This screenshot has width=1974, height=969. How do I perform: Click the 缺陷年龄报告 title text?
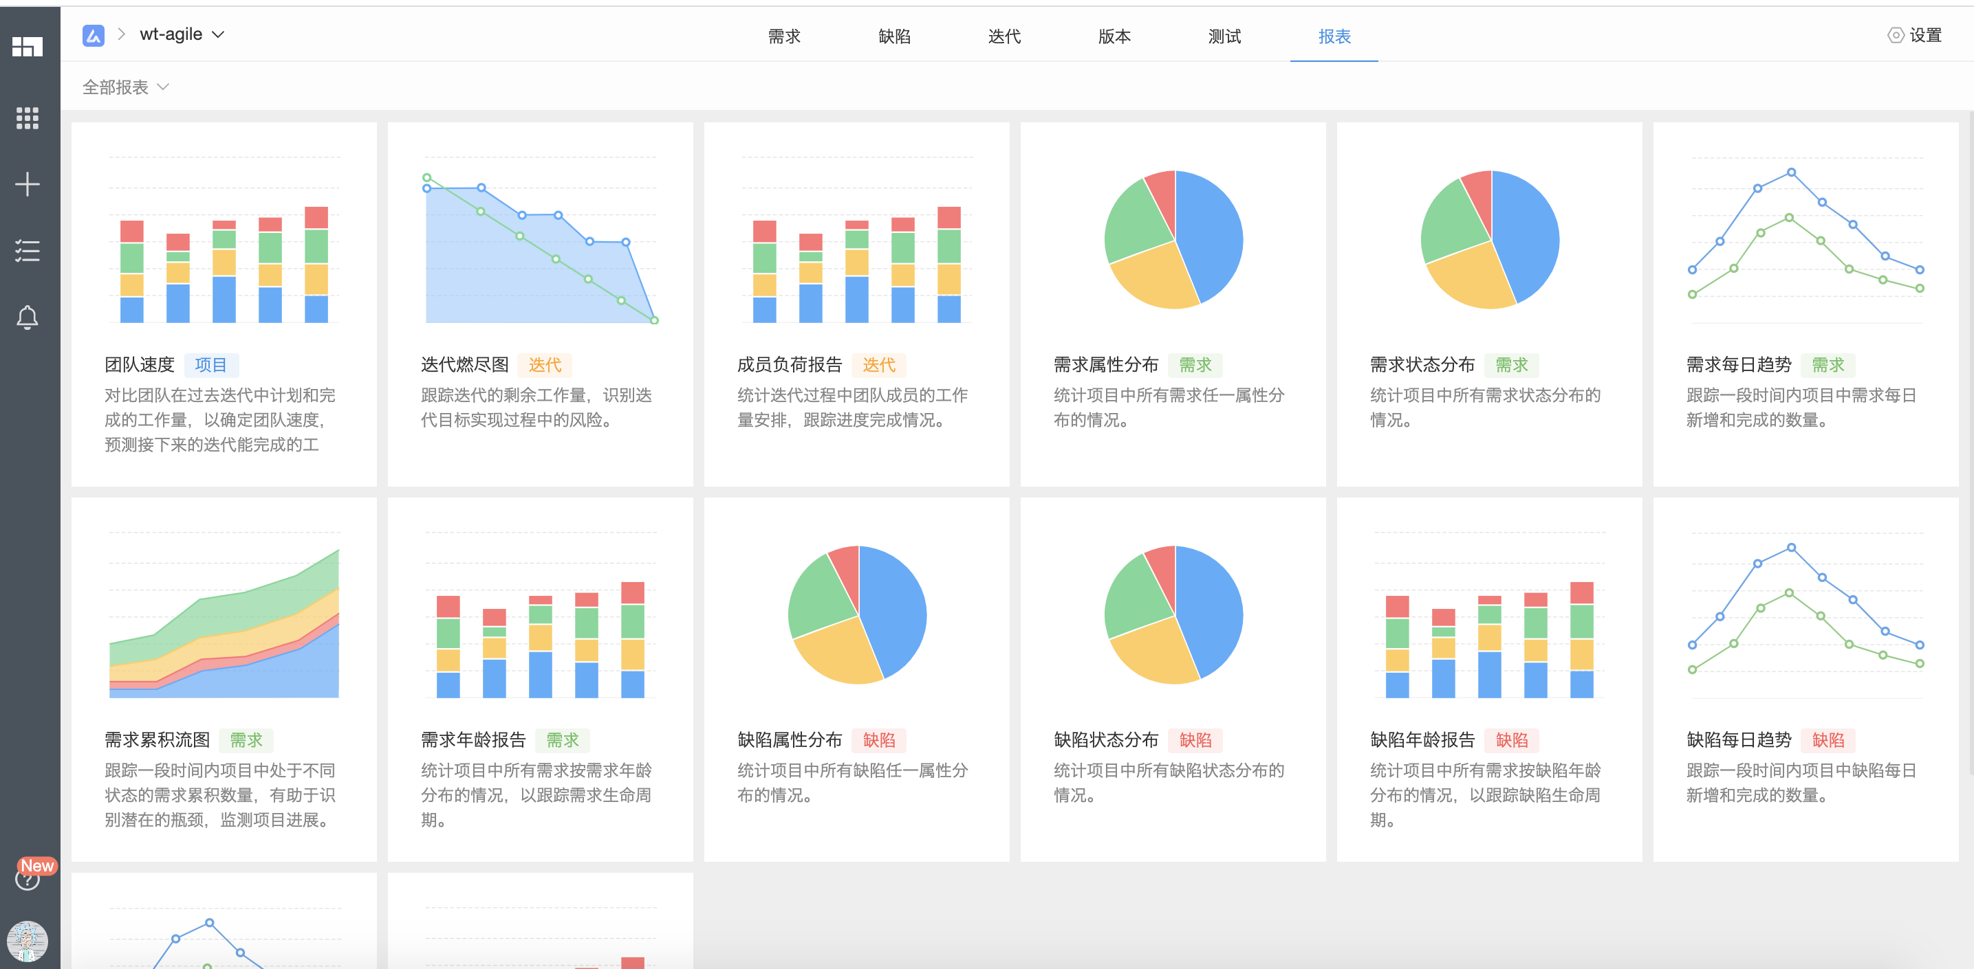1423,739
